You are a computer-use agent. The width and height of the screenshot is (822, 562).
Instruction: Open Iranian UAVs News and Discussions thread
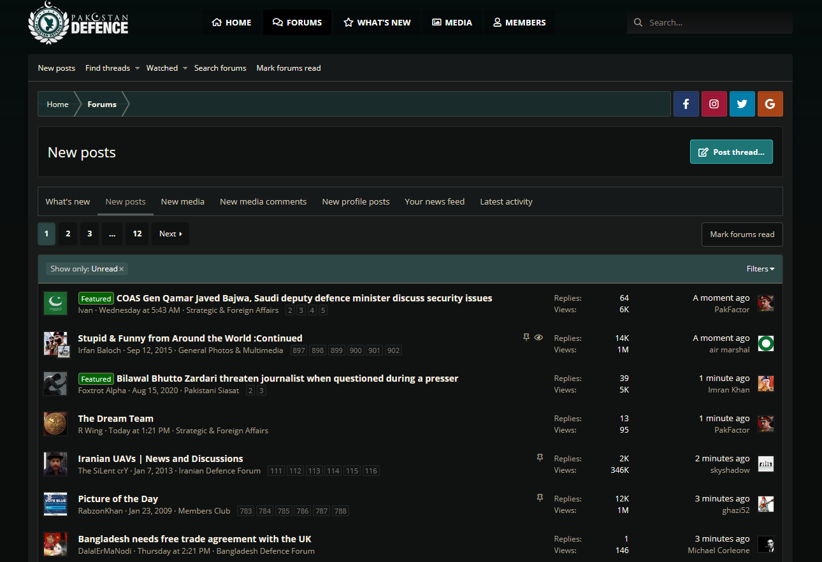pyautogui.click(x=161, y=459)
